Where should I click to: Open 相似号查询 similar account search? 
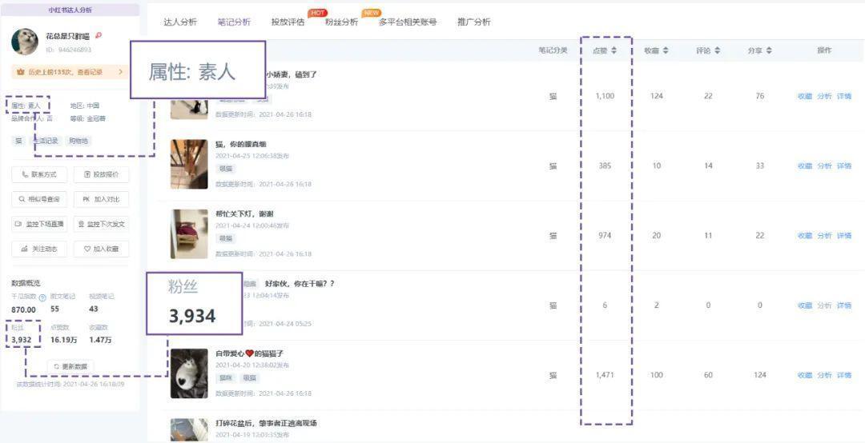point(40,199)
